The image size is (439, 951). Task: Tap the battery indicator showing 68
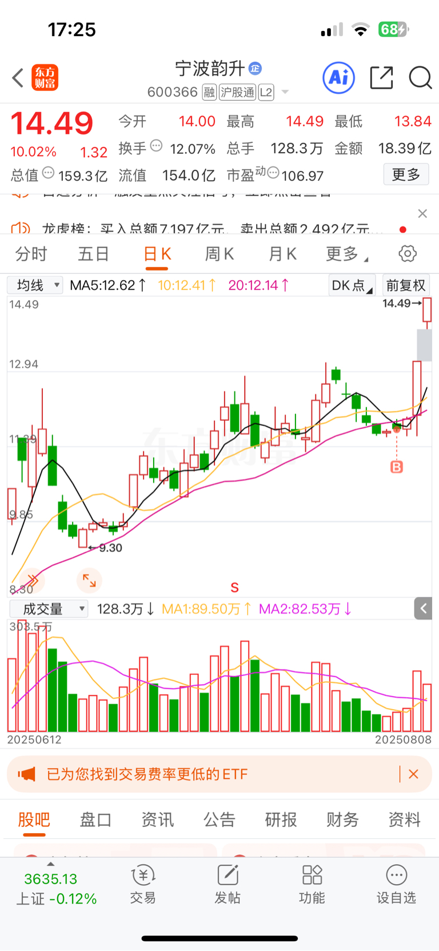(x=393, y=29)
